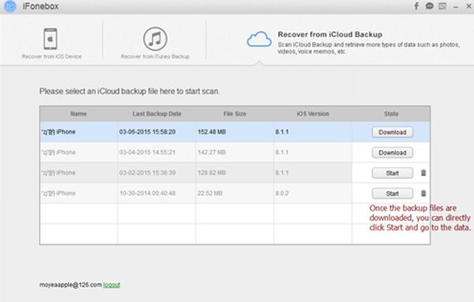This screenshot has width=474, height=302.
Task: Download the 142.27 MB backup
Action: 393,153
